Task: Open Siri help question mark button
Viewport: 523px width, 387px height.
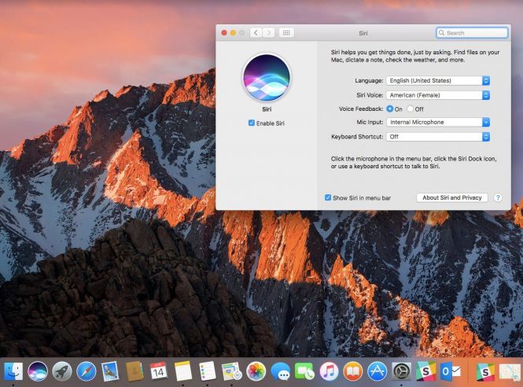Action: pyautogui.click(x=498, y=197)
